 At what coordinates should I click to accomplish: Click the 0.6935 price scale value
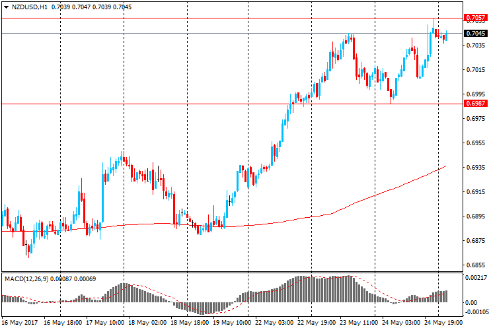[x=476, y=168]
